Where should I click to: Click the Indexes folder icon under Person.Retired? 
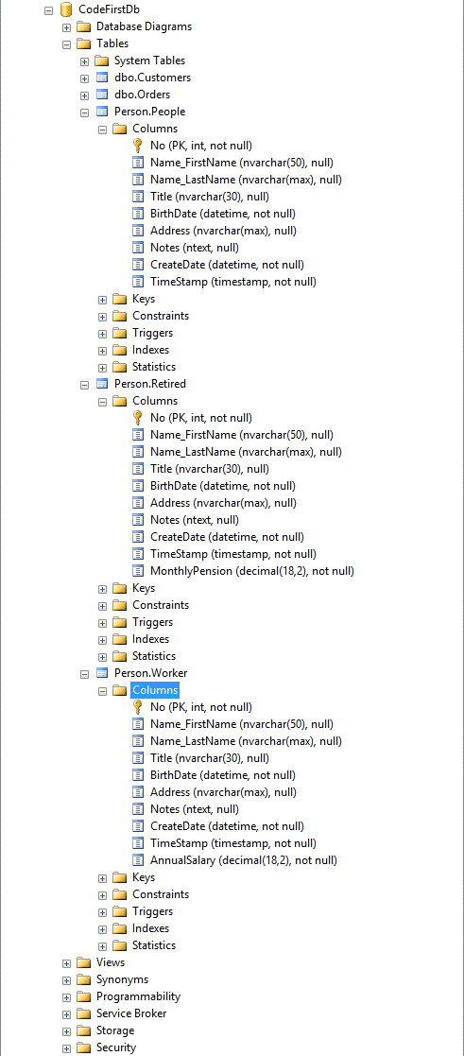tap(120, 639)
